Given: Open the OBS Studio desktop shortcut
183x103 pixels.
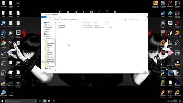Looking at the screenshot, I should (3, 73).
